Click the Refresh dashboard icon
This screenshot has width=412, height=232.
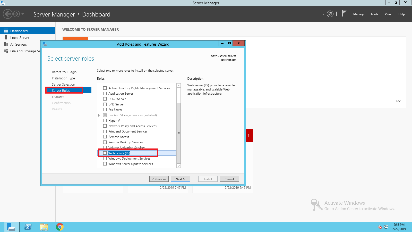pyautogui.click(x=330, y=14)
